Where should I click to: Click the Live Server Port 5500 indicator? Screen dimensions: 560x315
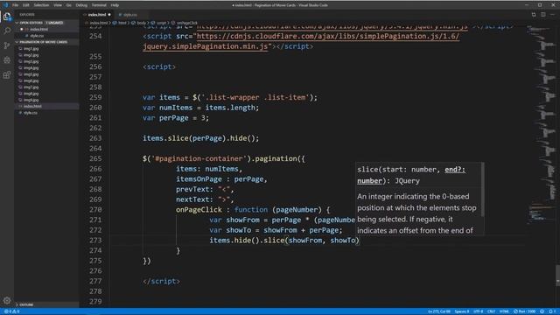pos(525,311)
